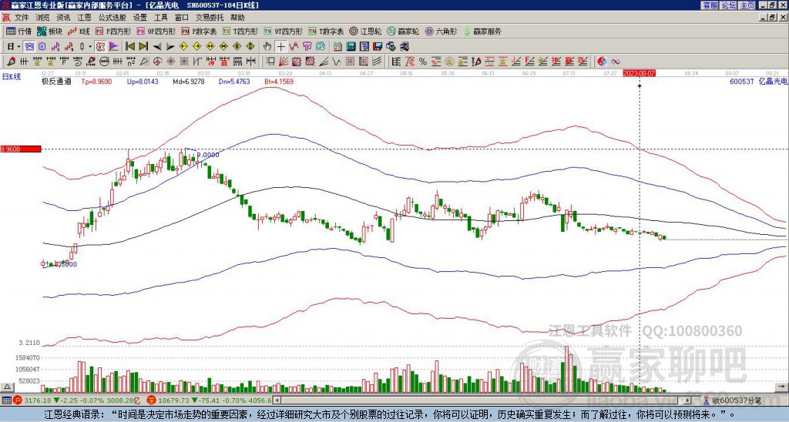Click the 日K线 label

[11, 77]
